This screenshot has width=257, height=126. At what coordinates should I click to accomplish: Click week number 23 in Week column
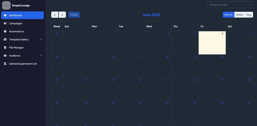pos(57,34)
